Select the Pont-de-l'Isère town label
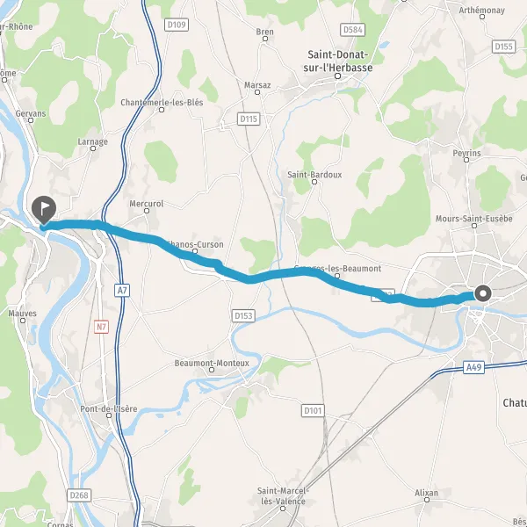The width and height of the screenshot is (527, 527). 109,408
